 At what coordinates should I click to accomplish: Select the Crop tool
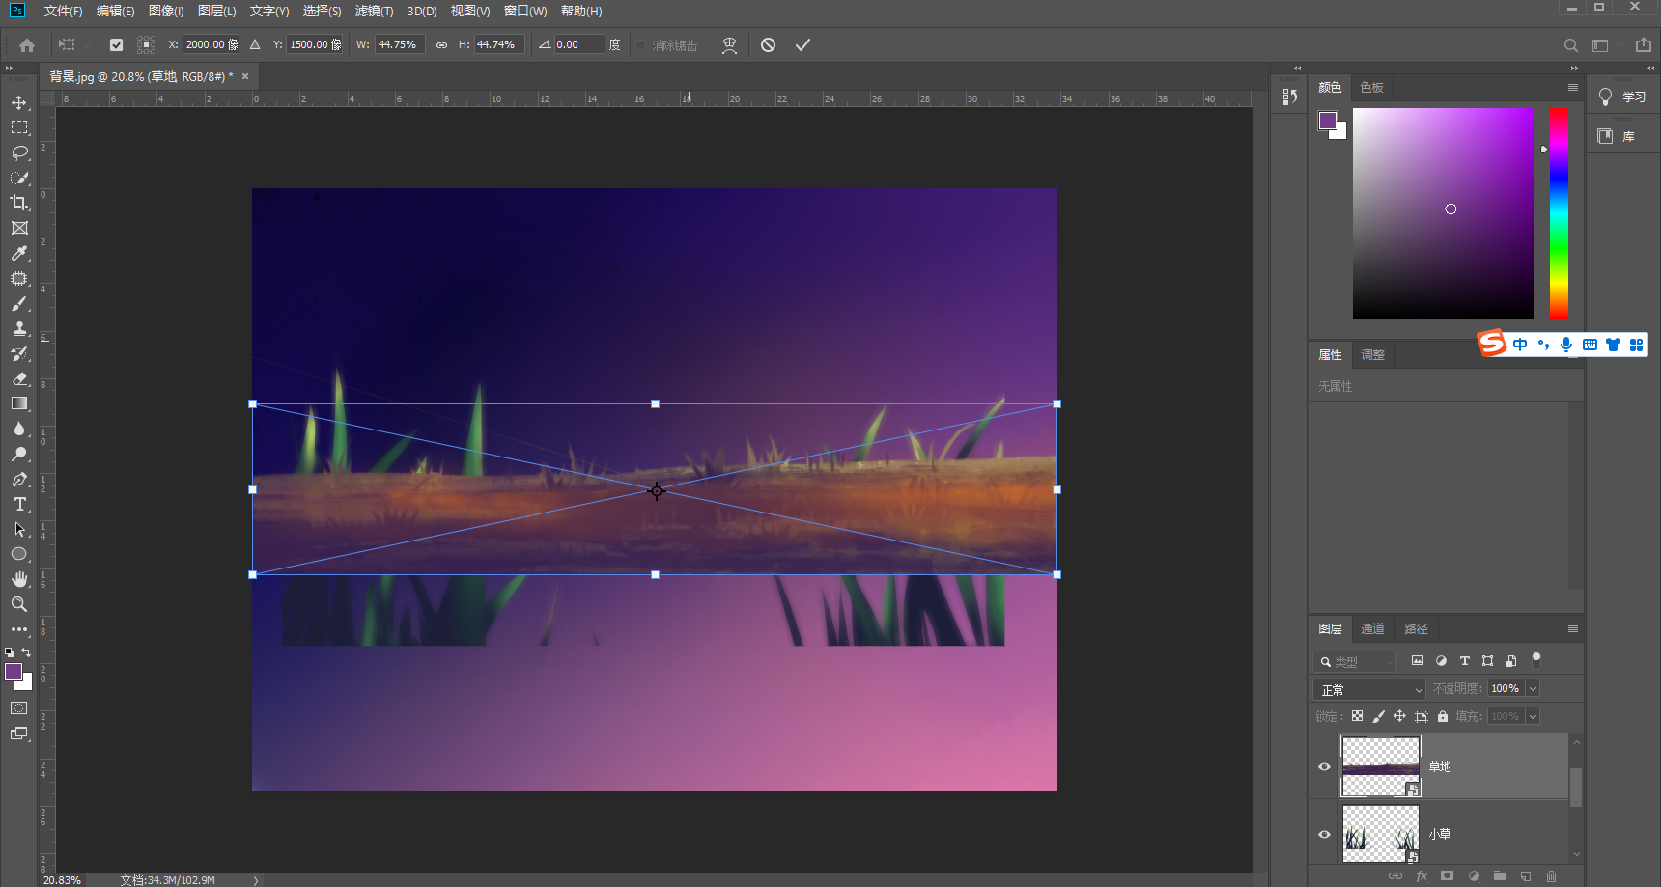click(x=19, y=203)
